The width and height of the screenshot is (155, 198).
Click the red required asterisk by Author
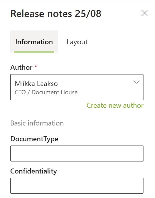tap(36, 67)
